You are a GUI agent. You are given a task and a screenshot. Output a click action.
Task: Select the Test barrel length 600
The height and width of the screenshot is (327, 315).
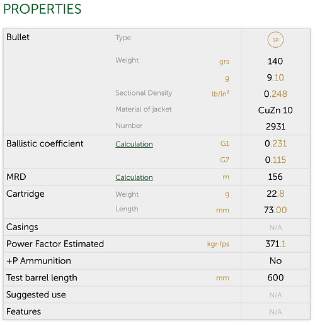pos(275,278)
